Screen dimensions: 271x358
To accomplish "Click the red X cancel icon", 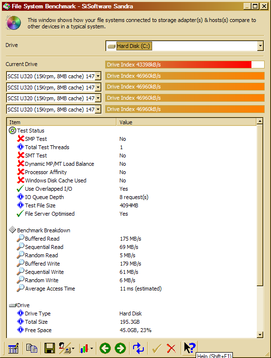I will (x=171, y=348).
